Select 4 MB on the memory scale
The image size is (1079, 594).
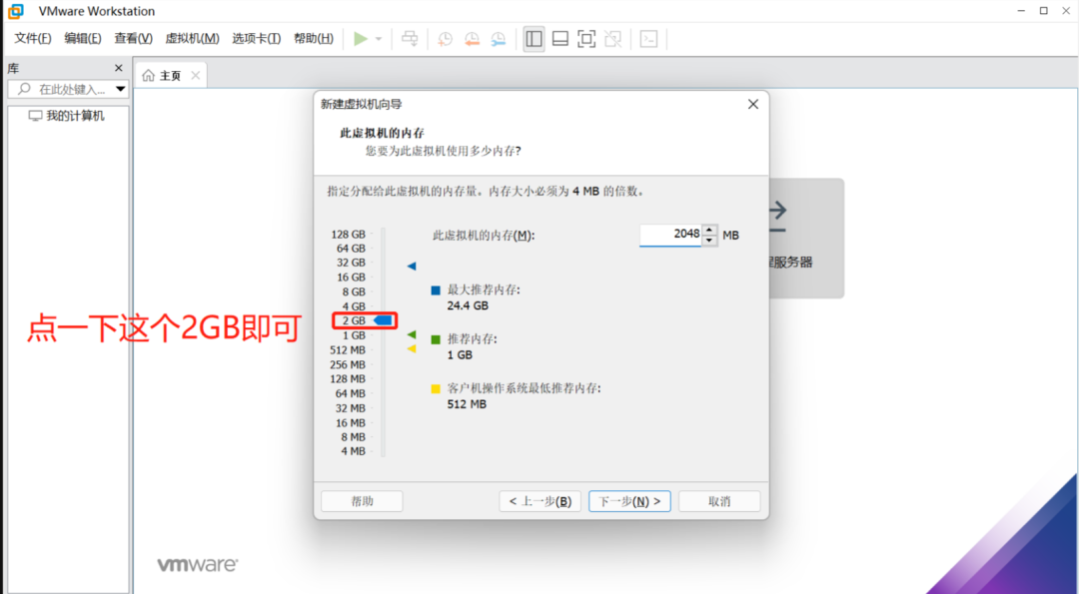(353, 451)
